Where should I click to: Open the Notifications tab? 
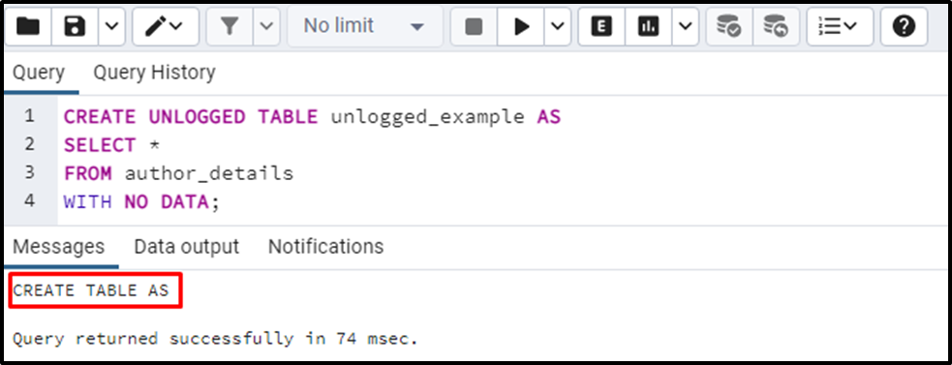(x=326, y=247)
